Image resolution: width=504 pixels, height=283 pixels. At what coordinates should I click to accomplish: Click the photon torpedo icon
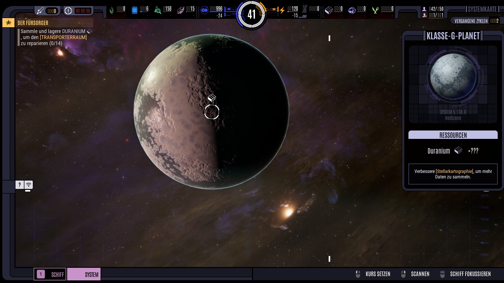(40, 11)
